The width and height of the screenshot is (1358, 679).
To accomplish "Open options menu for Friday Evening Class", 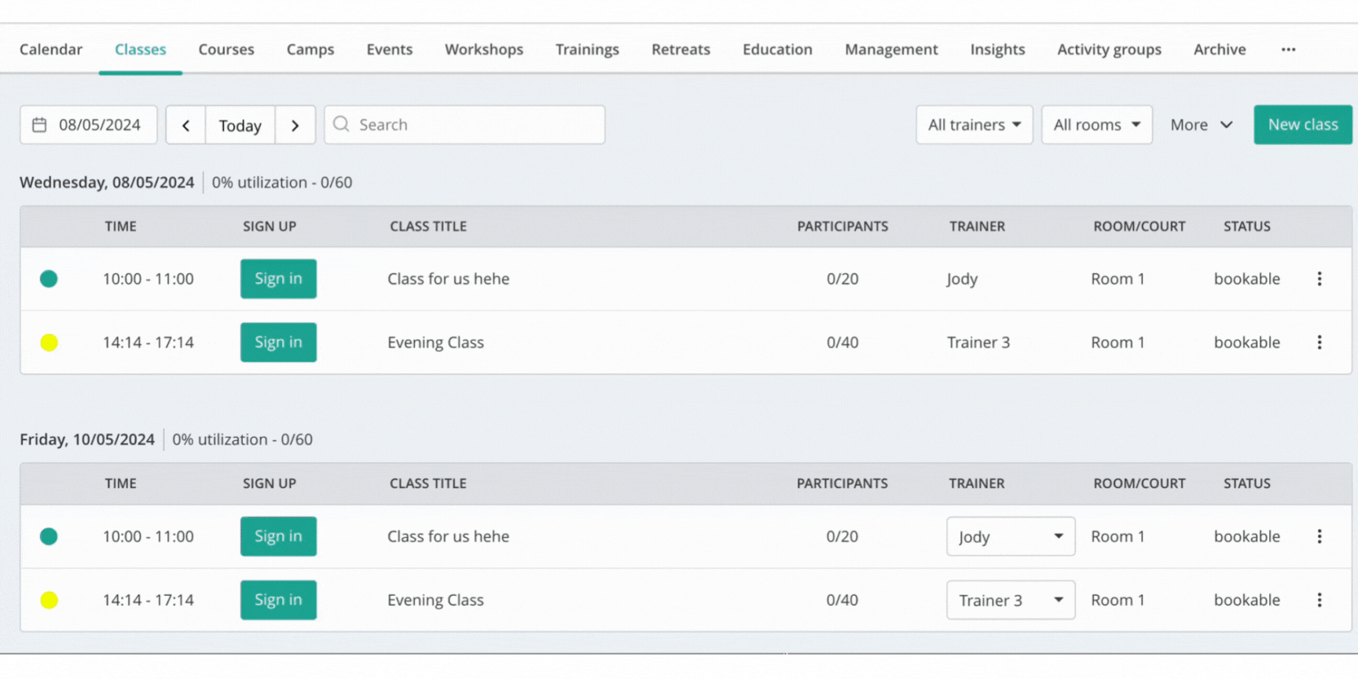I will click(x=1319, y=600).
